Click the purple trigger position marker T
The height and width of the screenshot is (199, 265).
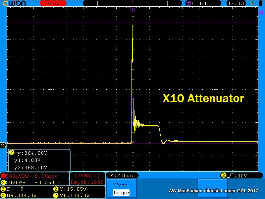point(133,9)
